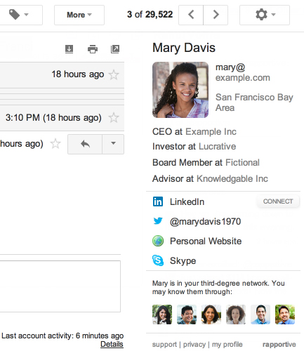This screenshot has height=351, width=304.
Task: Click the Personal Website globe icon
Action: point(158,241)
